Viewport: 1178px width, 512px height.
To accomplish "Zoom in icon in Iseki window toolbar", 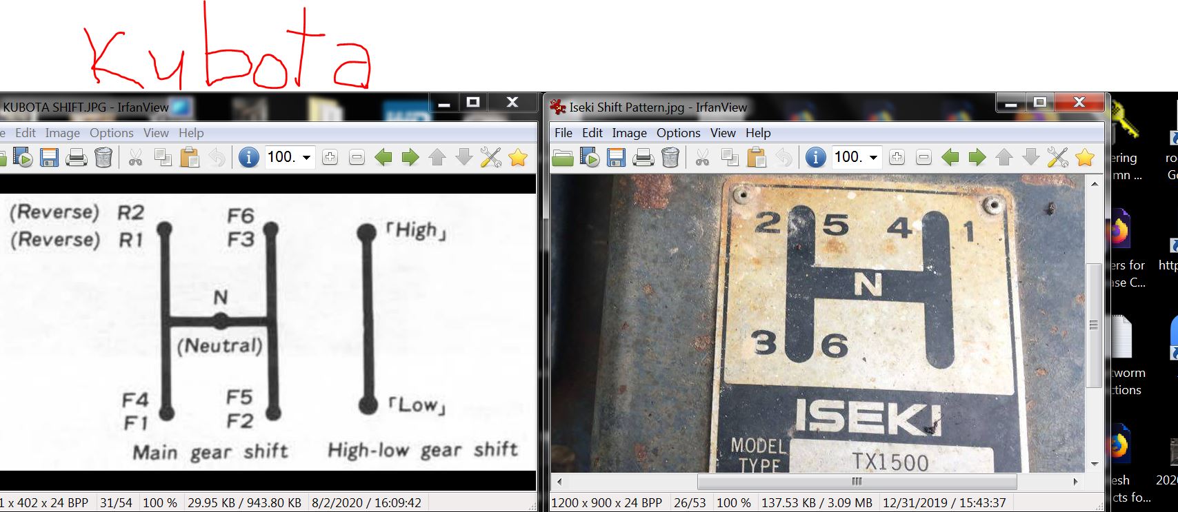I will tap(897, 158).
